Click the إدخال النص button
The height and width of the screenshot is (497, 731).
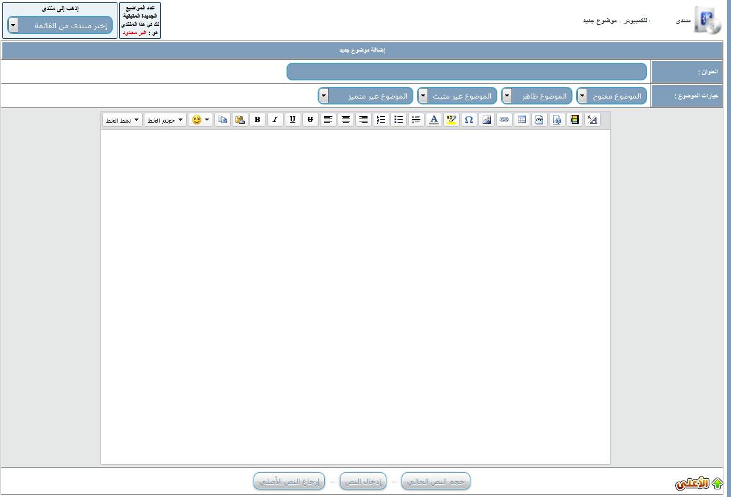click(x=363, y=482)
